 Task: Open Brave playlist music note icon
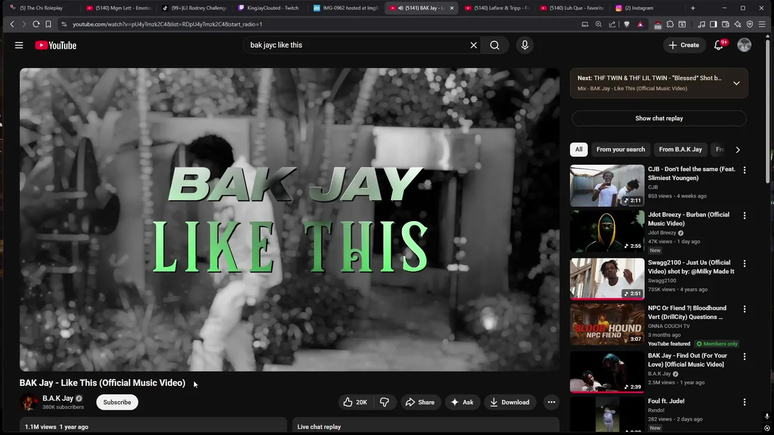(701, 24)
